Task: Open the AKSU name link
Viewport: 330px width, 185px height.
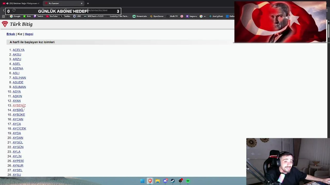Action: click(x=17, y=54)
